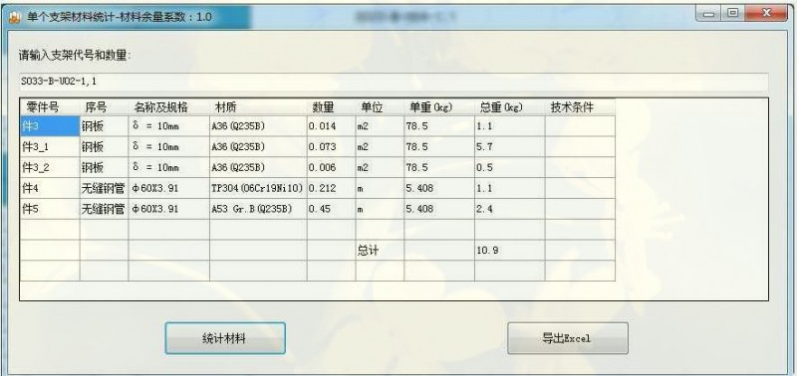This screenshot has height=376, width=797.
Task: Click the 统计材料 button
Action: [x=225, y=338]
